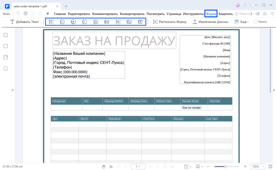276x170 pixels.
Task: Switch to the Главная tab
Action: click(x=60, y=14)
